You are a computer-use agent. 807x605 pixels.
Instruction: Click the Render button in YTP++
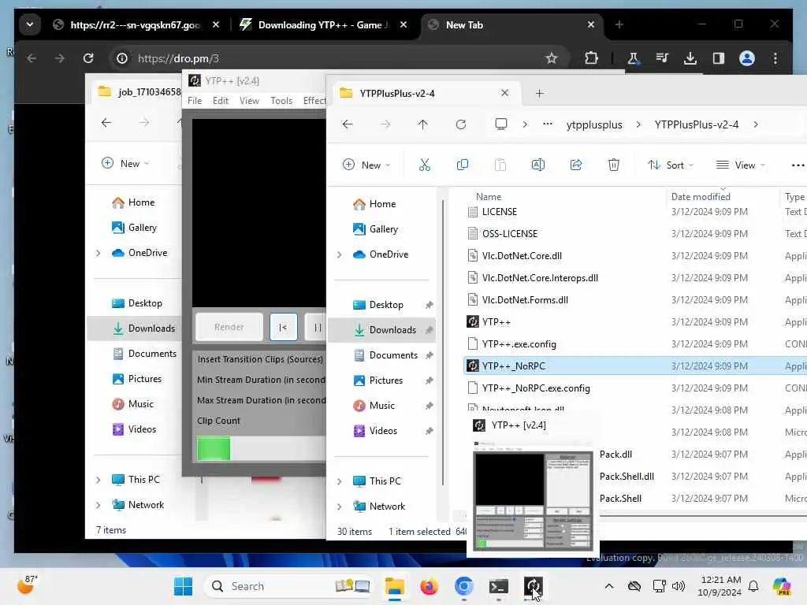coord(229,327)
